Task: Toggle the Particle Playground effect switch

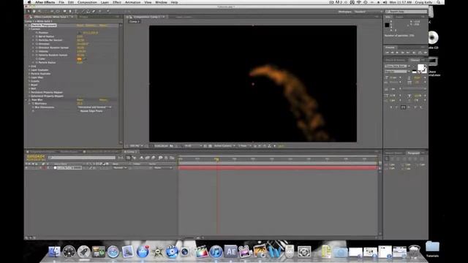Action: point(29,26)
